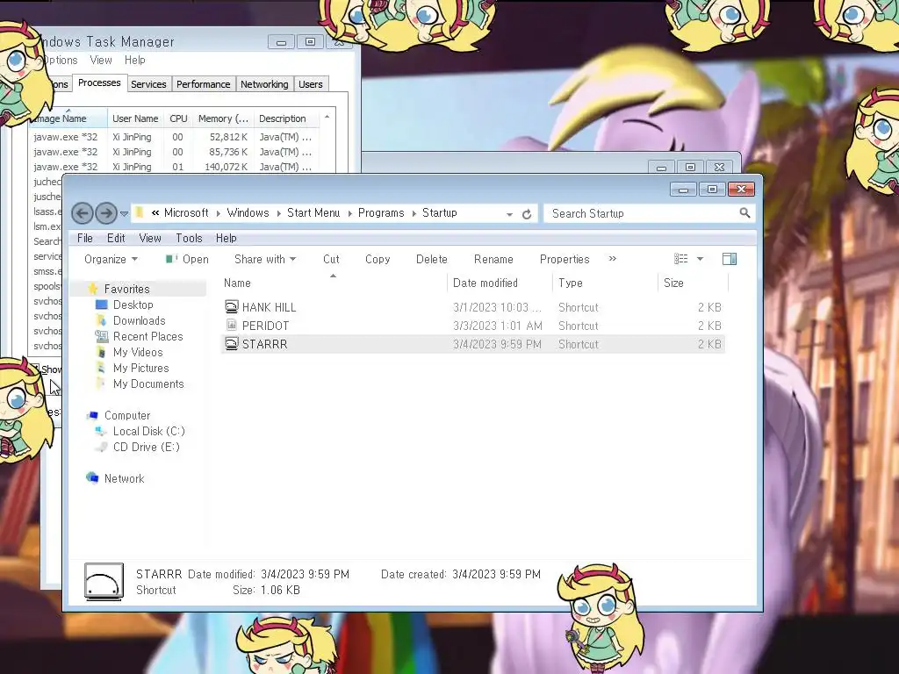The width and height of the screenshot is (899, 674).
Task: Sort by the Type column header
Action: click(606, 283)
